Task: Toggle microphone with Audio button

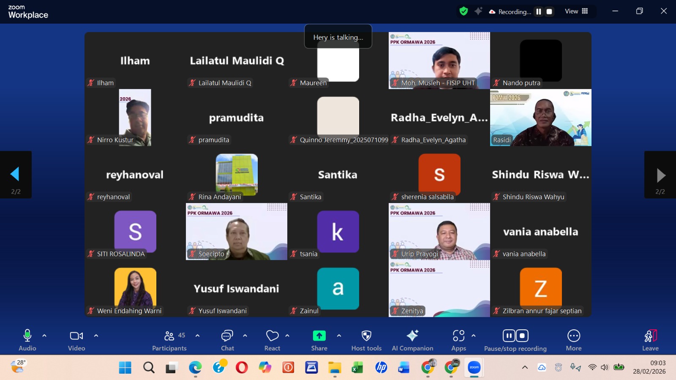Action: (27, 339)
